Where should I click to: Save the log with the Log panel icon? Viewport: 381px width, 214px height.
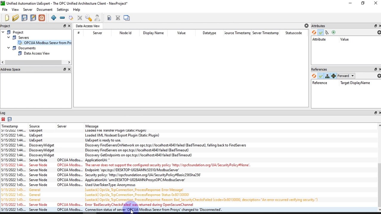pyautogui.click(x=10, y=119)
